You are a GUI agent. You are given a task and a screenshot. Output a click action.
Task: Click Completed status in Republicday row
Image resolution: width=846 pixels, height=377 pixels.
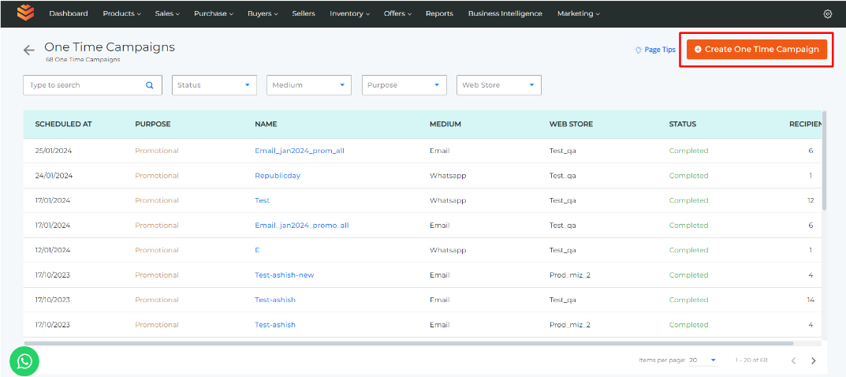(688, 175)
